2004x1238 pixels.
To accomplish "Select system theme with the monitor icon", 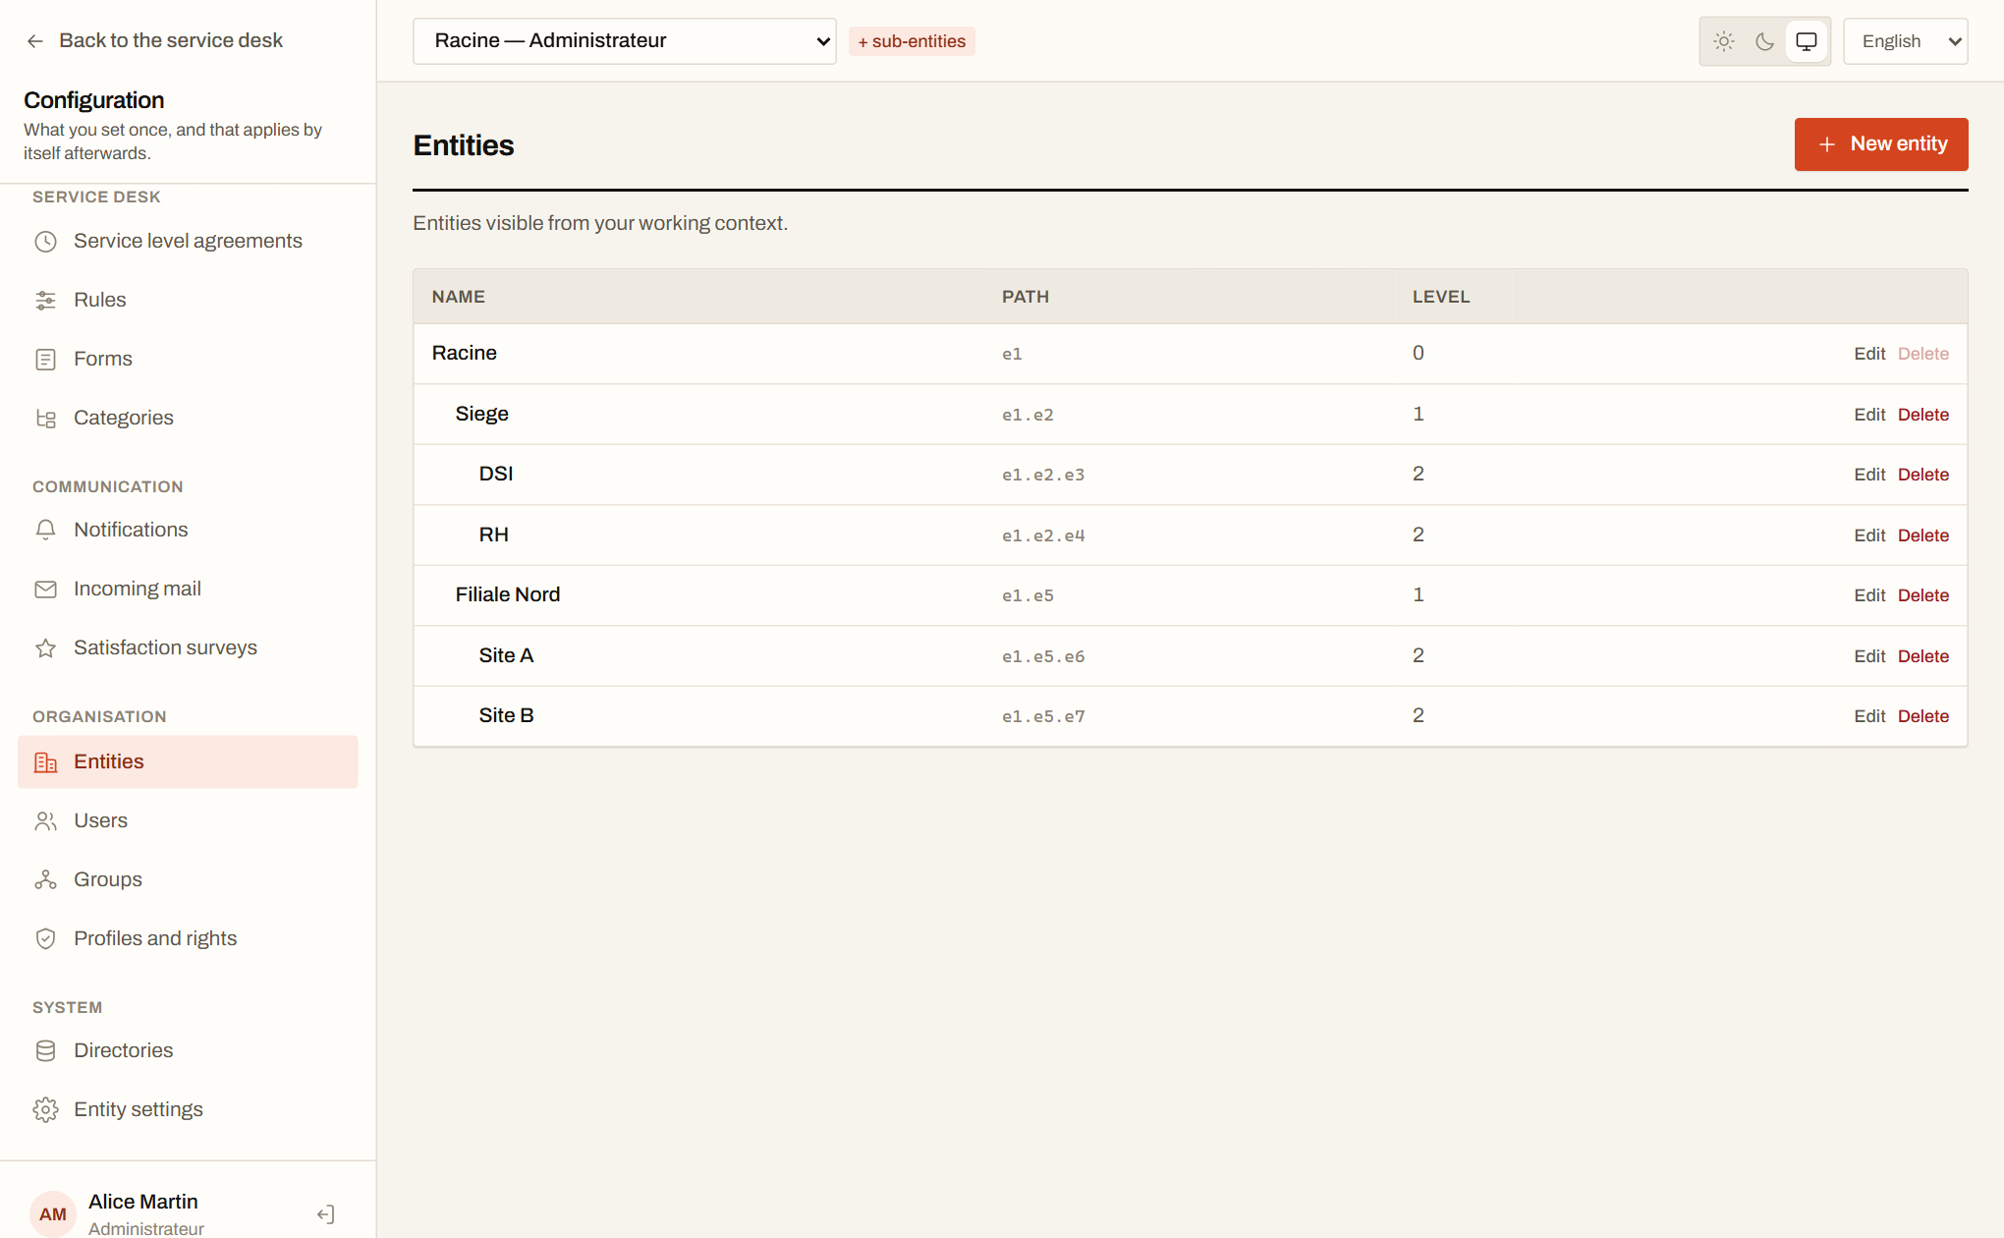I will coord(1806,41).
